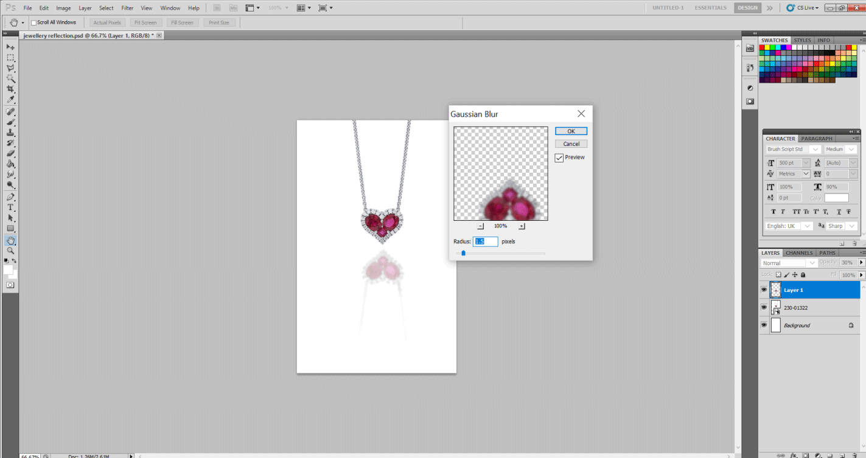Enable the Scroll All Windows checkbox

(x=34, y=23)
